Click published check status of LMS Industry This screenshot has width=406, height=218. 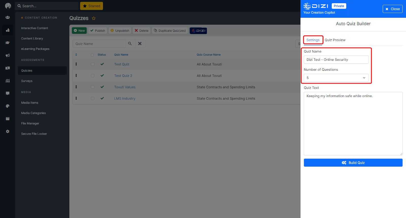102,98
